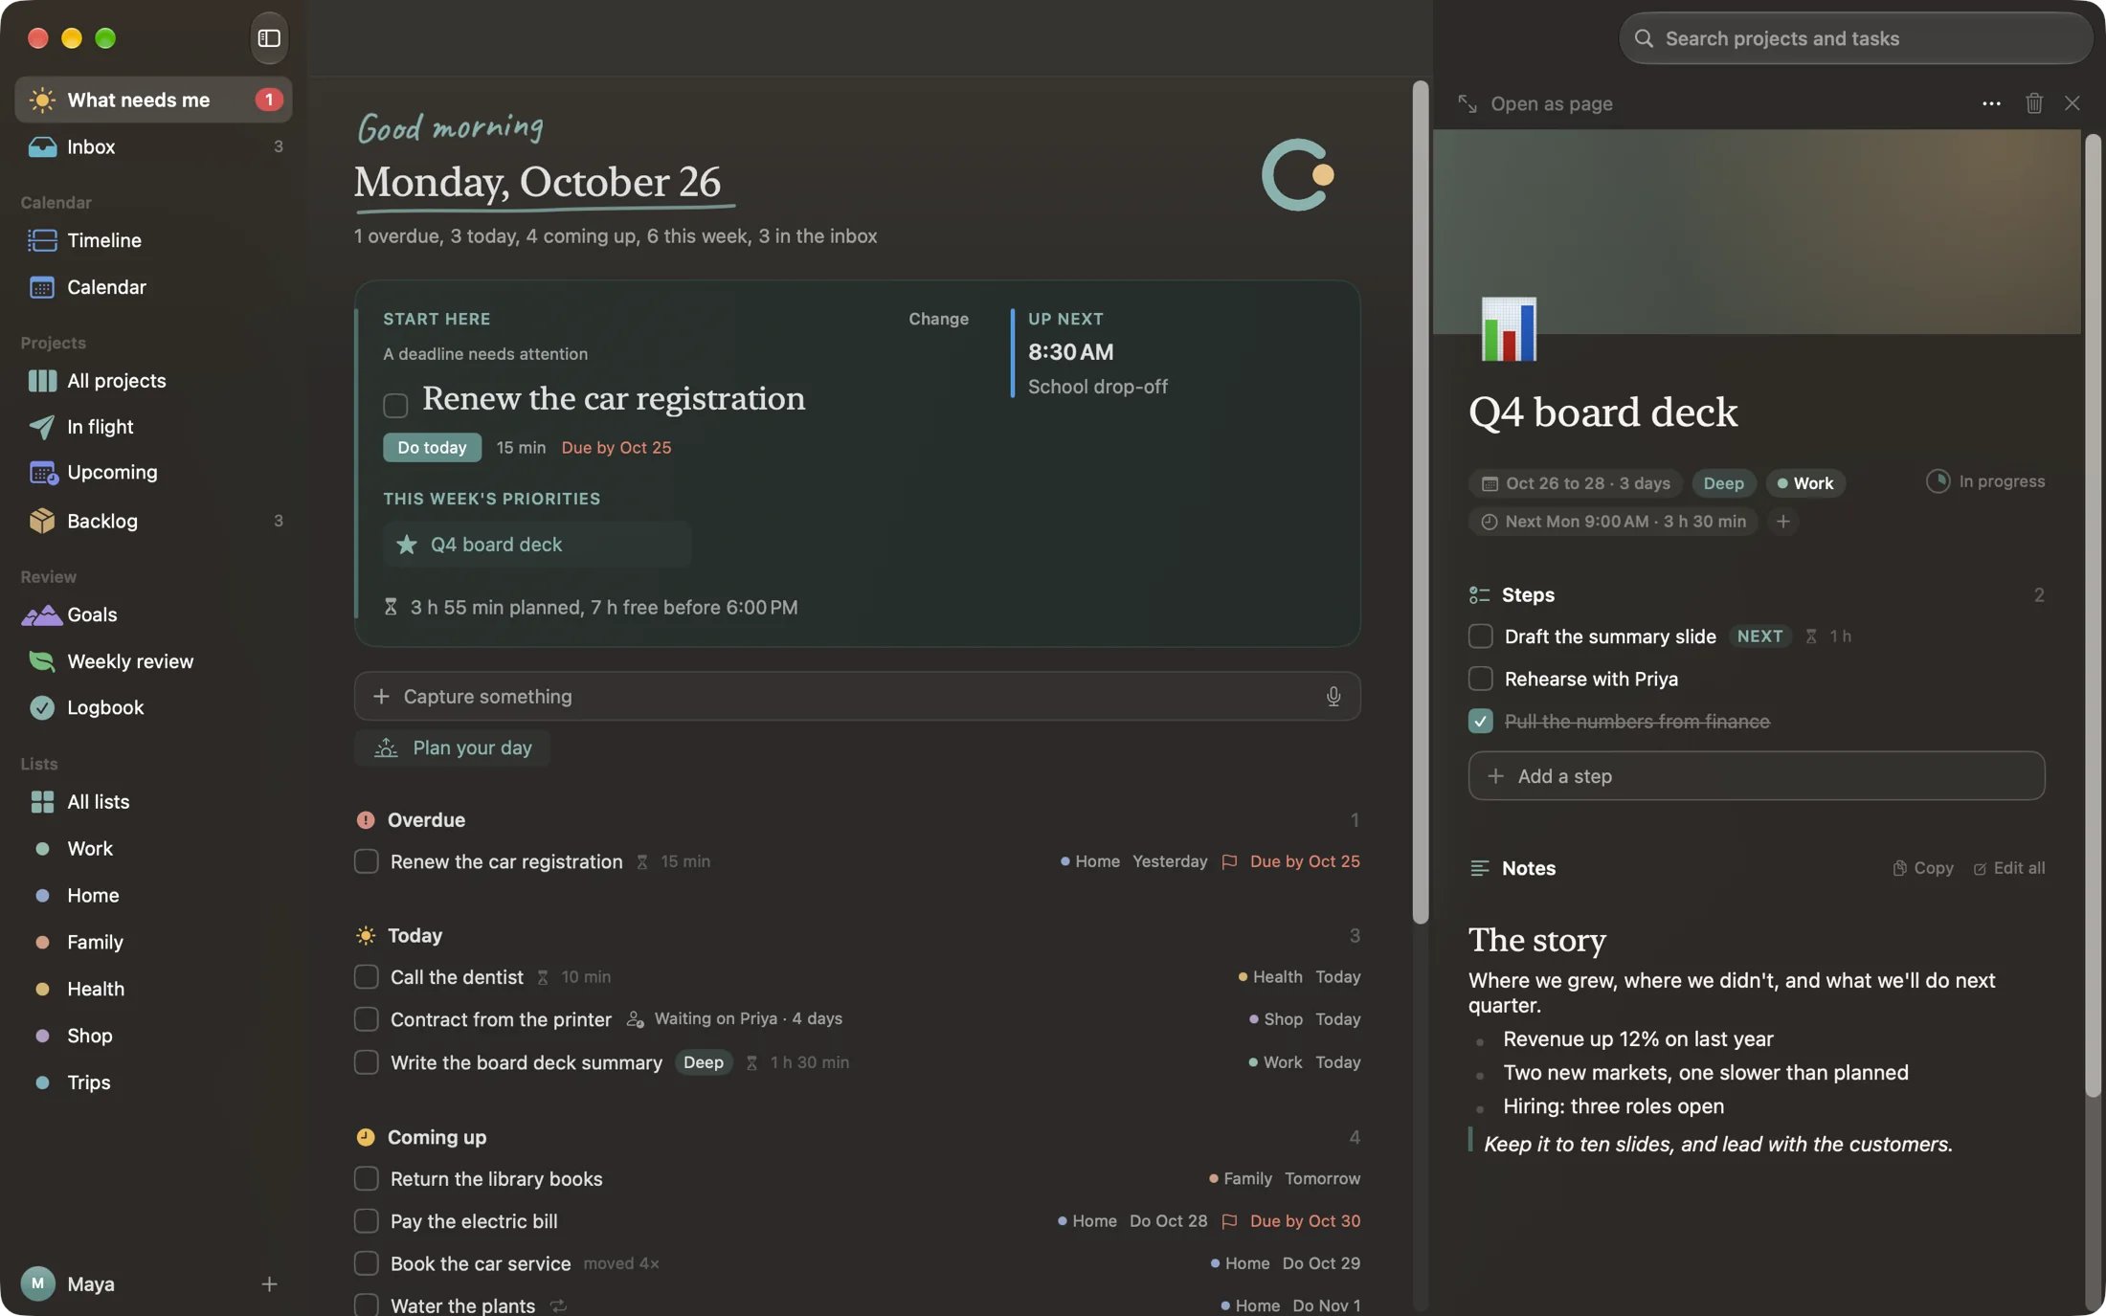Collapse the Coming up section header
2106x1316 pixels.
click(x=857, y=1137)
